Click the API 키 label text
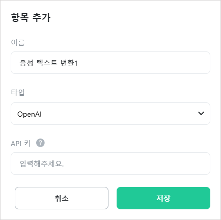The height and width of the screenshot is (220, 221). [21, 144]
